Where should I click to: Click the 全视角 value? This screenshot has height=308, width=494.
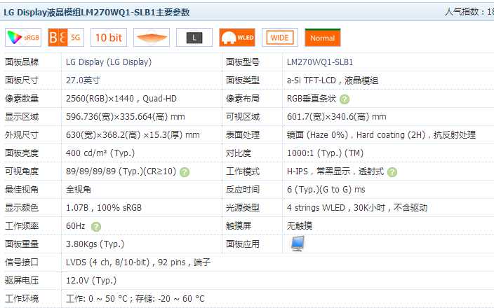tap(79, 190)
